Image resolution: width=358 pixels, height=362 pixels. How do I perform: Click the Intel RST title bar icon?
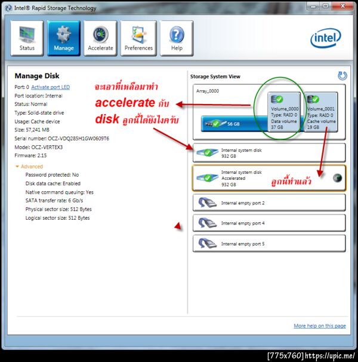(x=8, y=8)
